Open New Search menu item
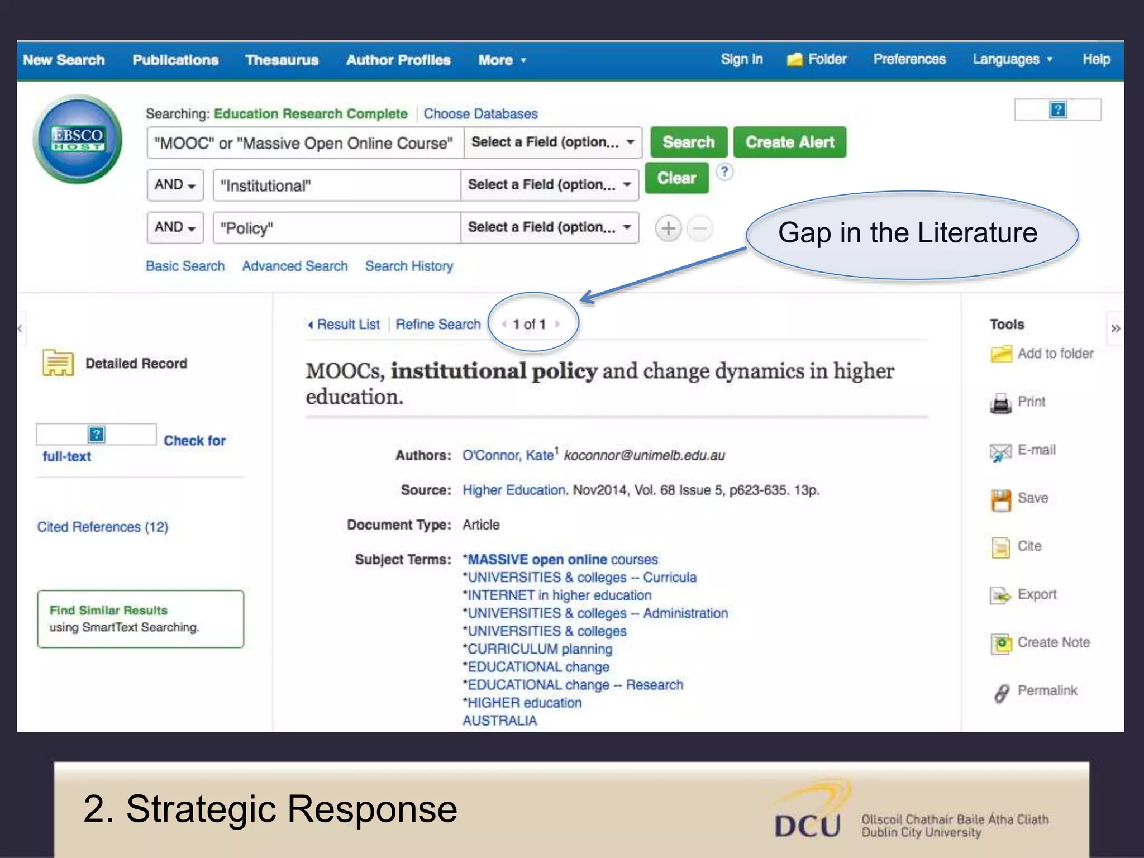1144x858 pixels. (64, 60)
